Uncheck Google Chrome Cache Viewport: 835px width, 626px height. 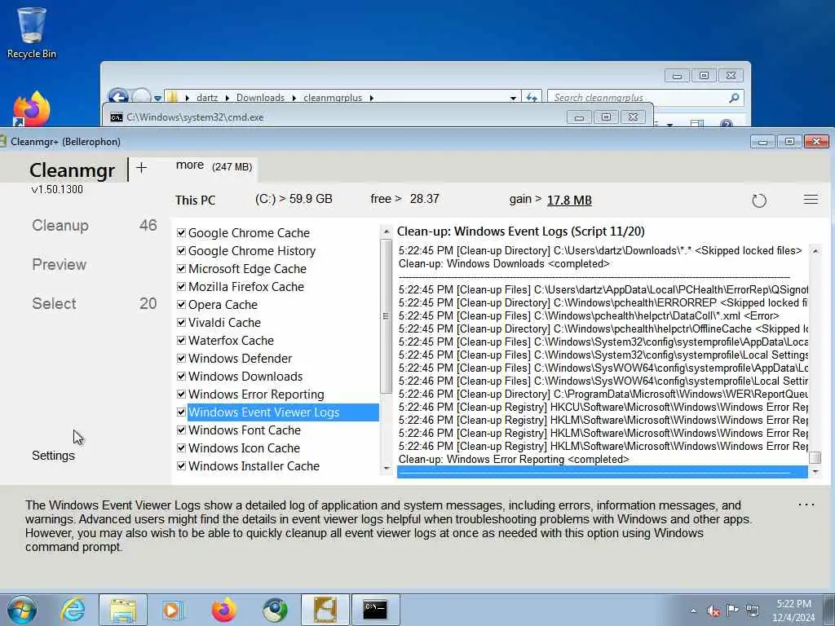pos(181,232)
